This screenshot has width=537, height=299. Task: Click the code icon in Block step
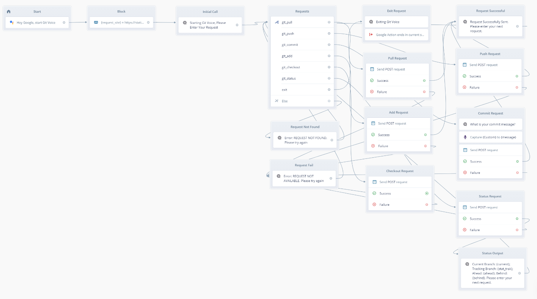(x=96, y=22)
